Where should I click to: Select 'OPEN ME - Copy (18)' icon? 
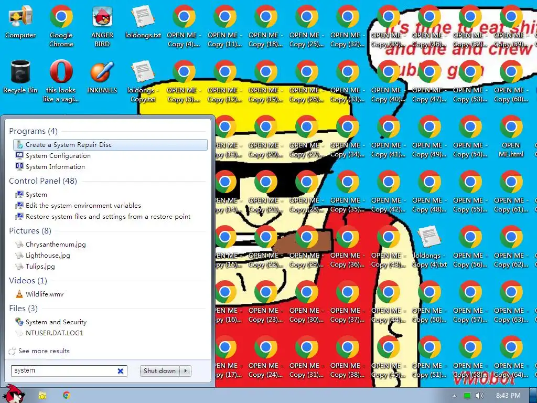coord(266,26)
